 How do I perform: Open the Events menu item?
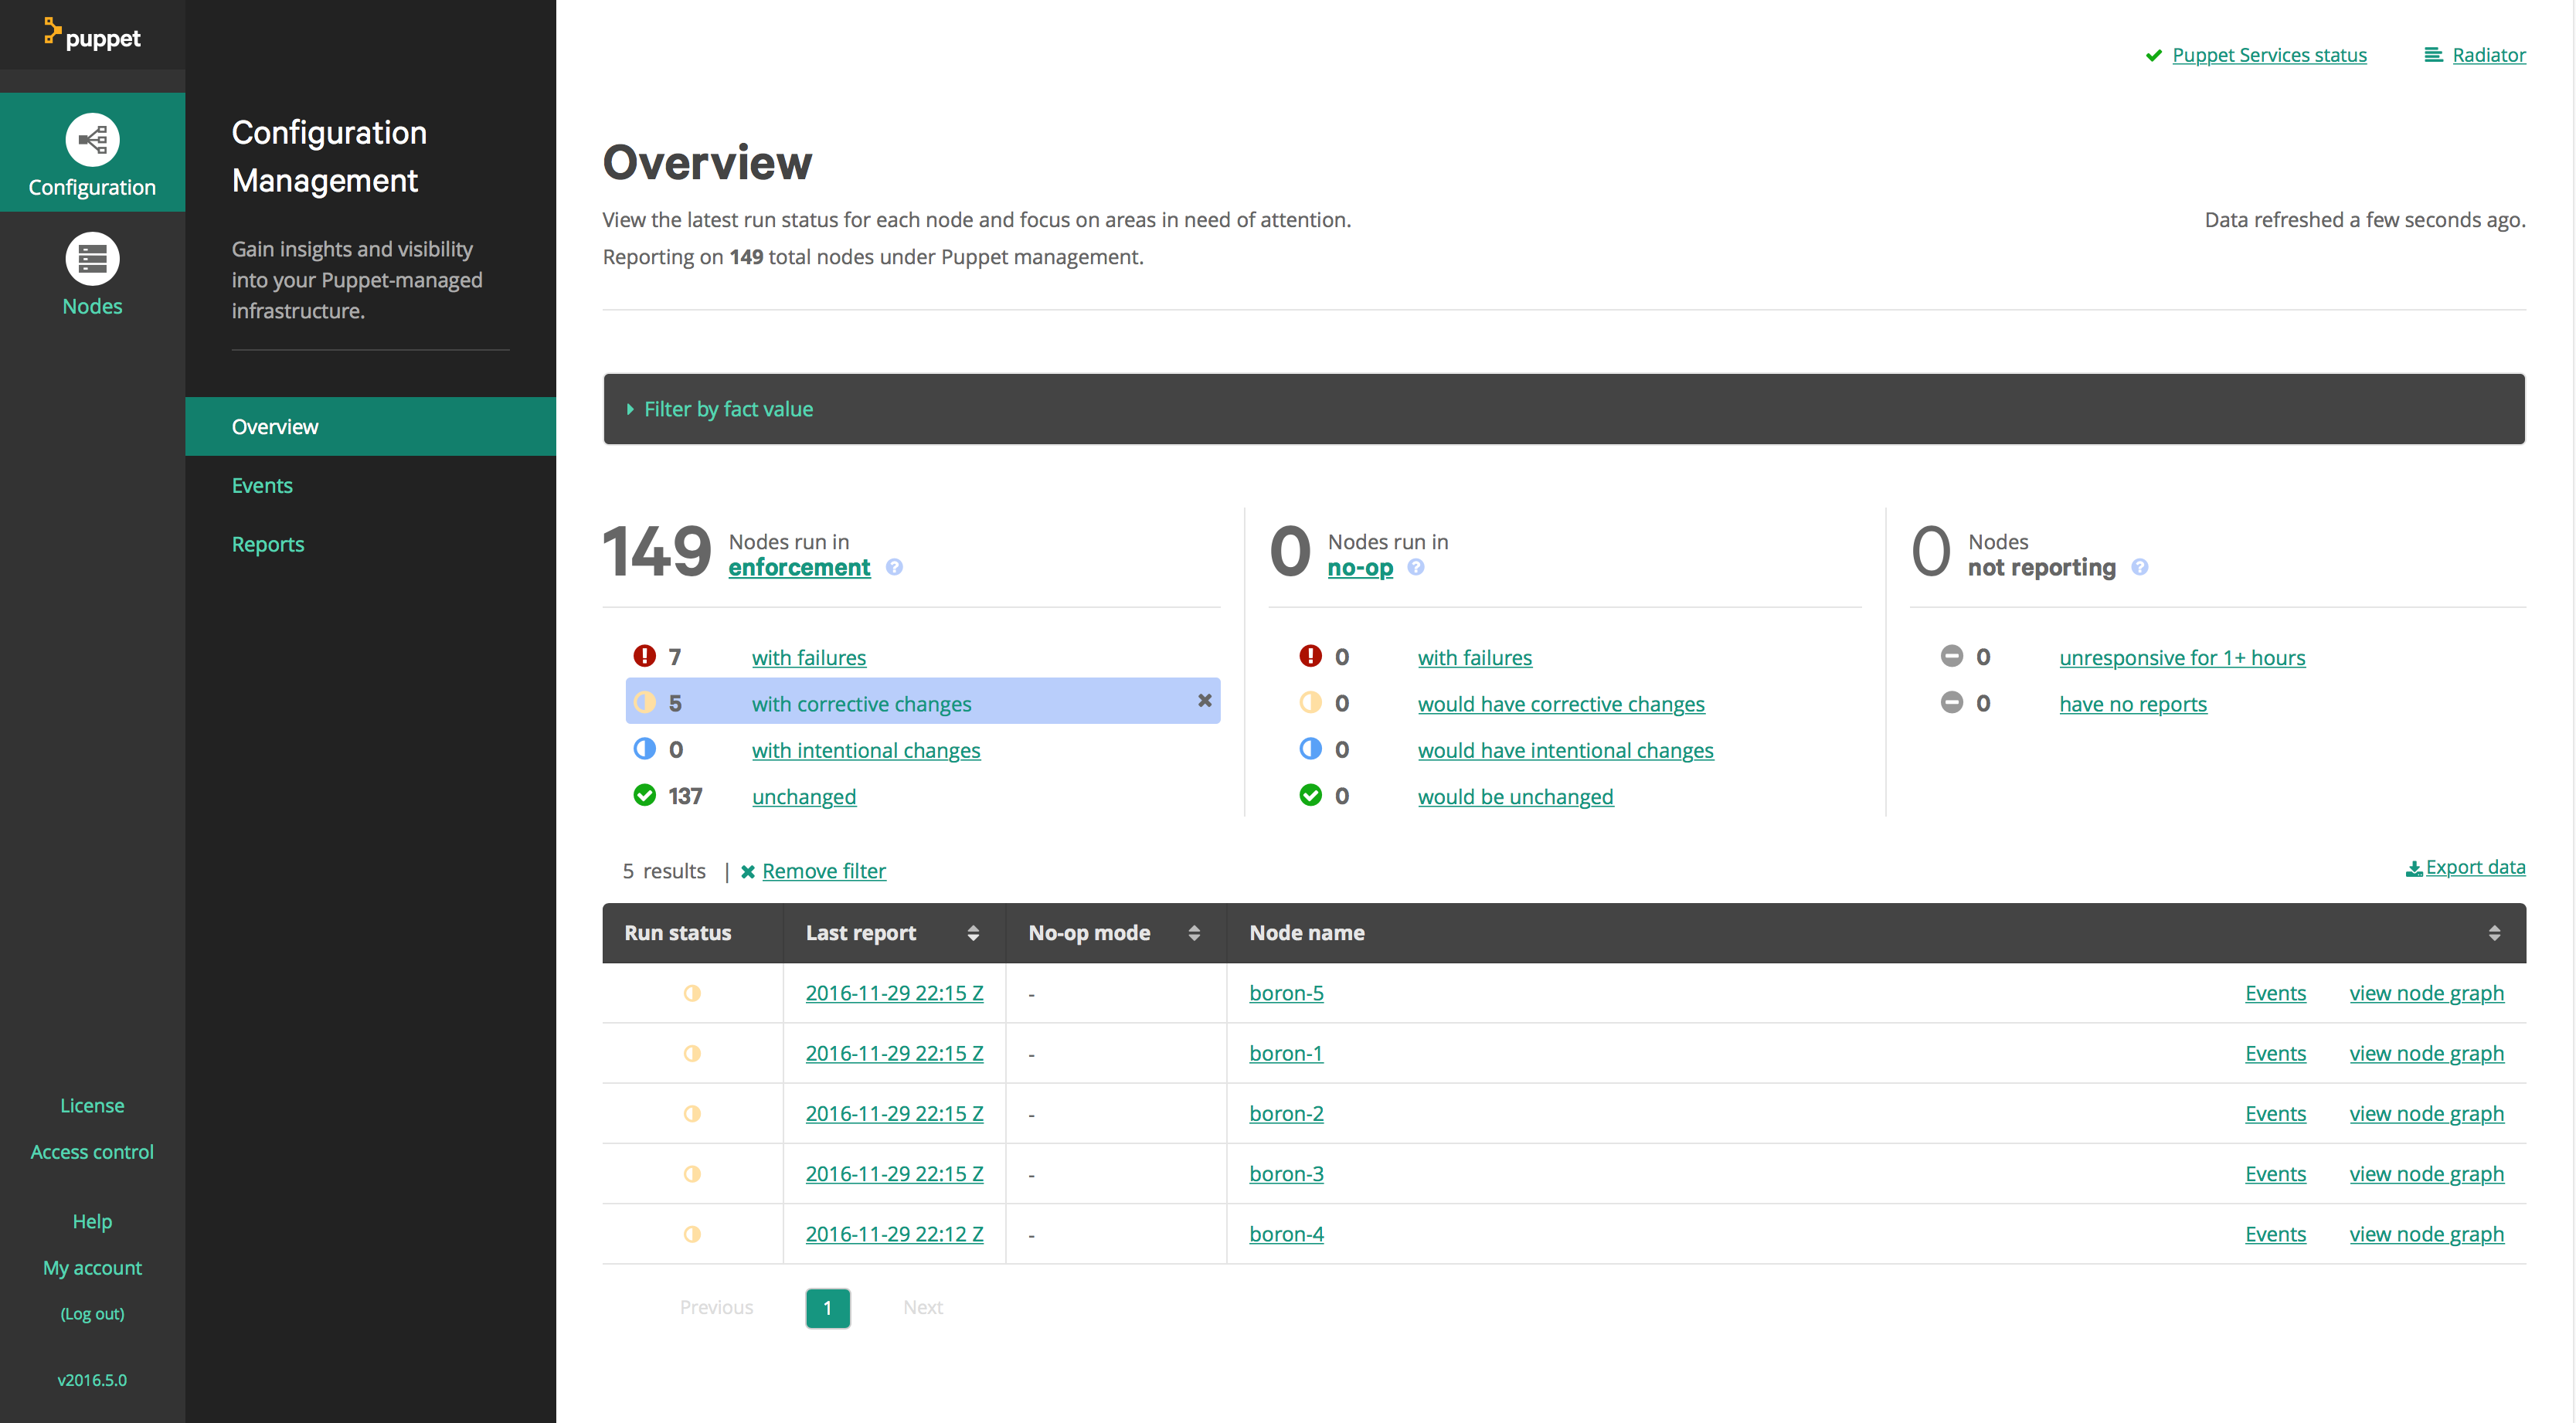tap(262, 486)
